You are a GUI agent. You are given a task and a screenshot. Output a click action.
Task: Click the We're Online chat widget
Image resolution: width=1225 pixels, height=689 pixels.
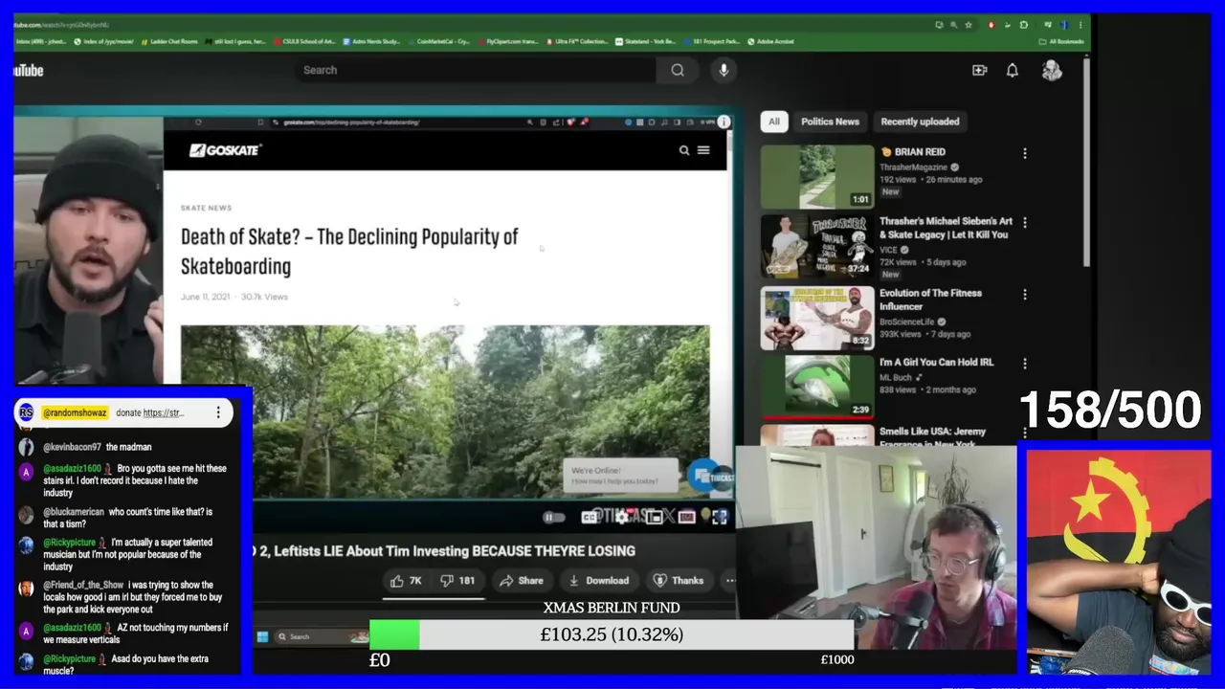pyautogui.click(x=621, y=476)
